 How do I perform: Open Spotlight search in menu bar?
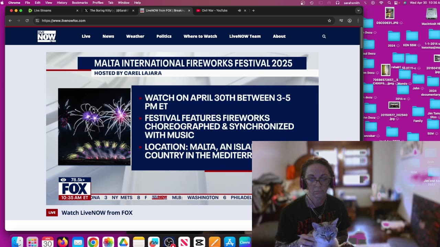pyautogui.click(x=389, y=3)
